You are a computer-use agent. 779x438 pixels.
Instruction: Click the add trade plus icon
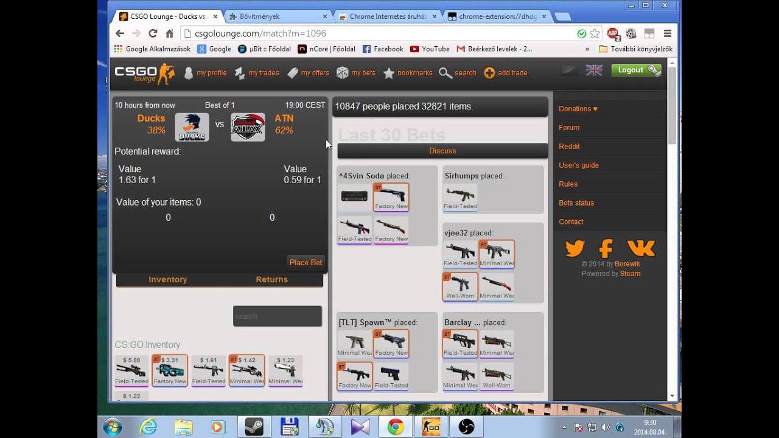coord(489,73)
